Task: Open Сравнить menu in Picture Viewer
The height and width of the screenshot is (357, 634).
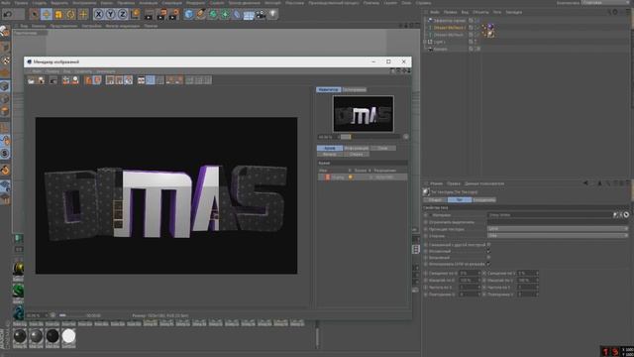Action: [83, 71]
